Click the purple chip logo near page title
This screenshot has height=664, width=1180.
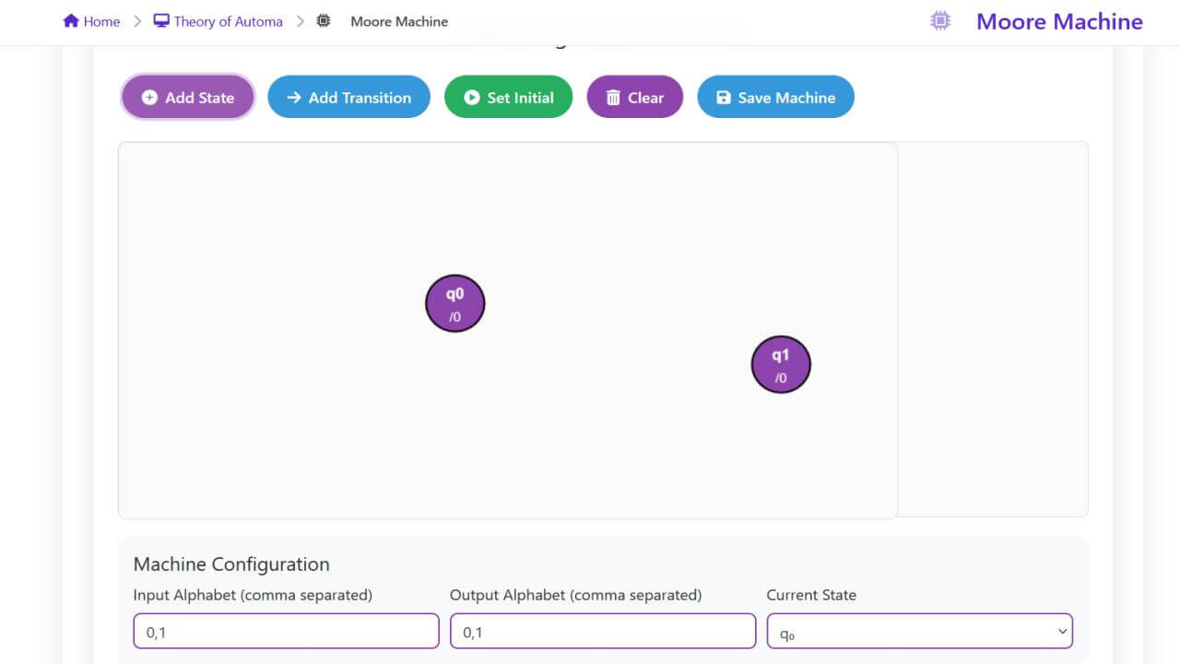940,21
